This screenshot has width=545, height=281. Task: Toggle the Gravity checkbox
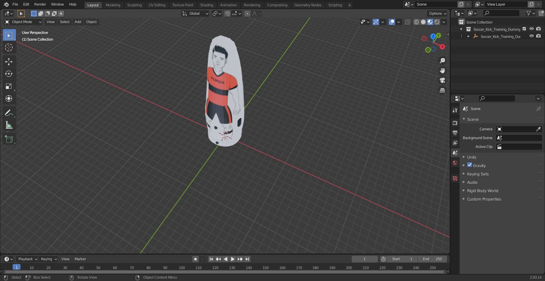click(x=470, y=165)
